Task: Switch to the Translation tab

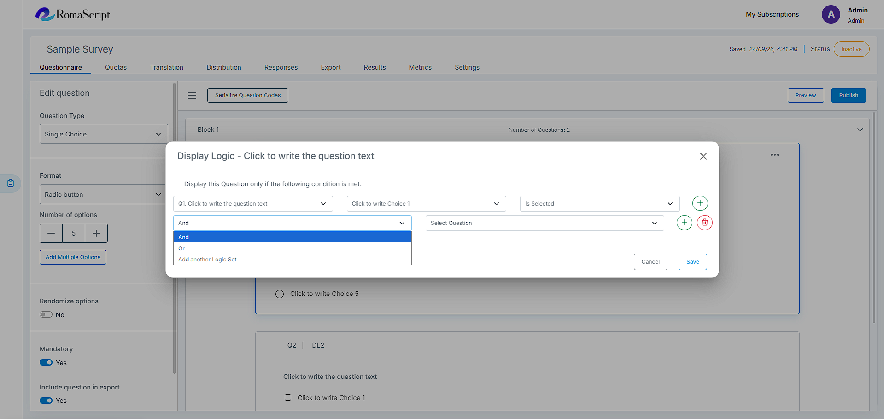Action: point(166,67)
